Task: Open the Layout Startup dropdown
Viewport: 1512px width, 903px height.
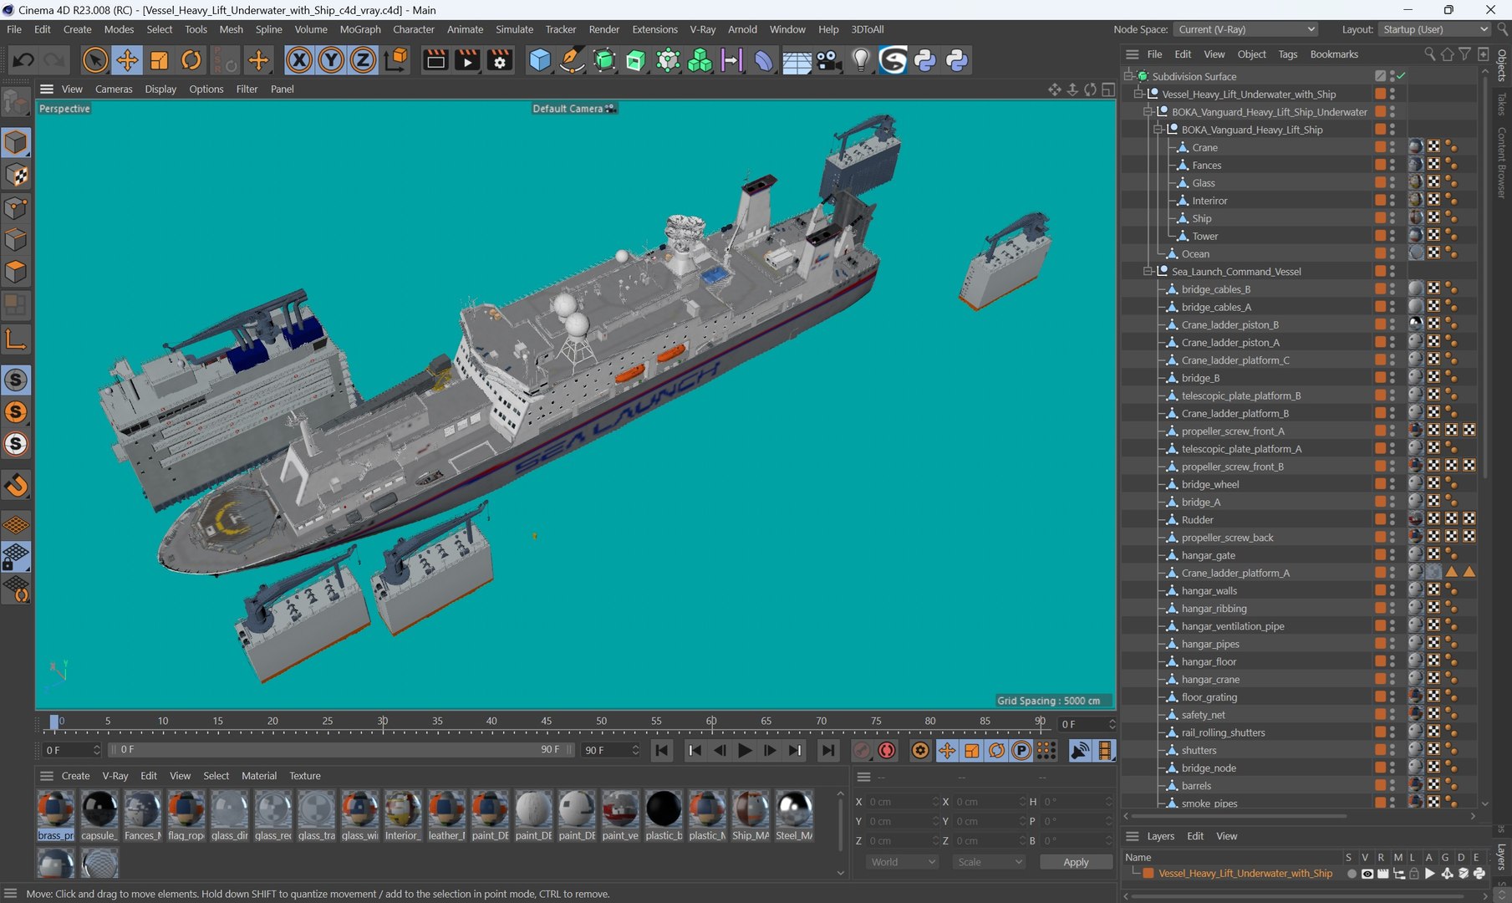Action: pyautogui.click(x=1434, y=29)
